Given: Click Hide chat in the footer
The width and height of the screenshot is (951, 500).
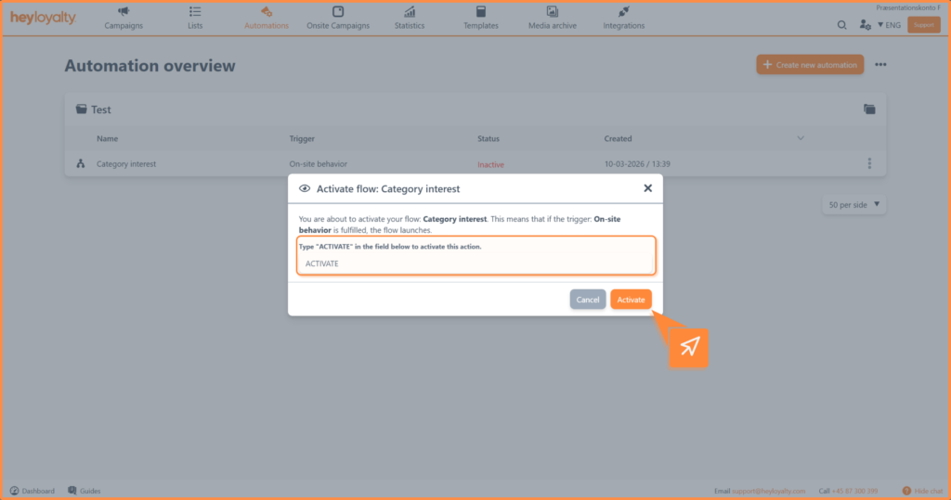Looking at the screenshot, I should pyautogui.click(x=921, y=491).
